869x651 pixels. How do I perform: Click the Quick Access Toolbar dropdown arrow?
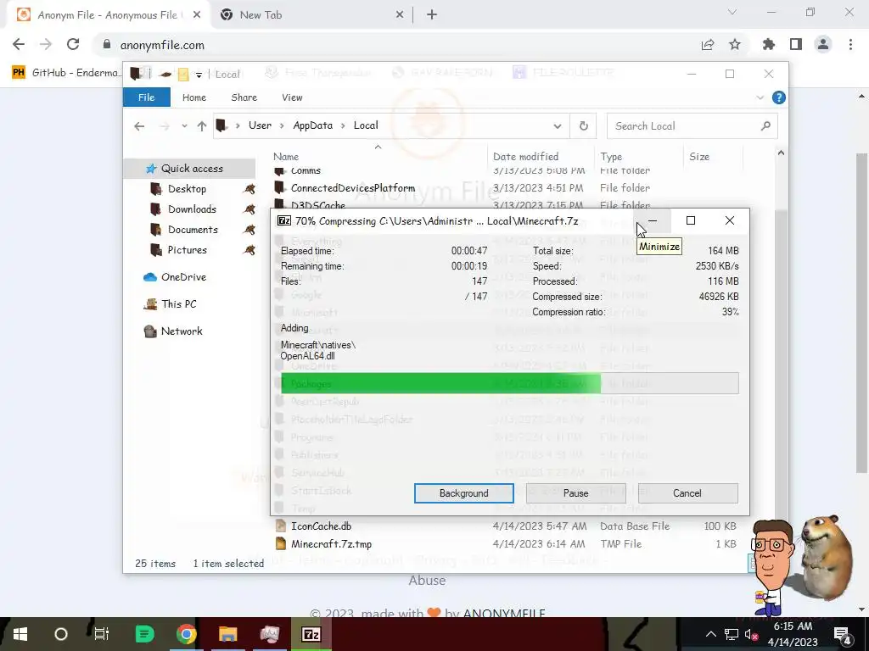pos(199,75)
